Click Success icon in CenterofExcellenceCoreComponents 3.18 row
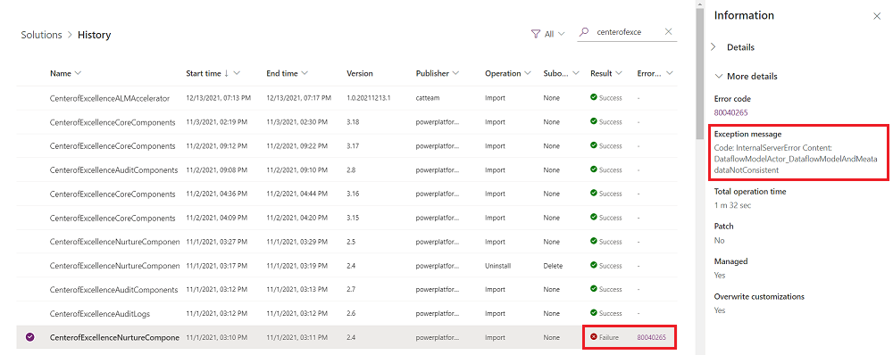The height and width of the screenshot is (355, 893). click(x=594, y=121)
